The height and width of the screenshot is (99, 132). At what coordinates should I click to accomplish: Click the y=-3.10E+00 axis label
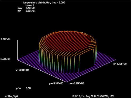tap(56, 83)
